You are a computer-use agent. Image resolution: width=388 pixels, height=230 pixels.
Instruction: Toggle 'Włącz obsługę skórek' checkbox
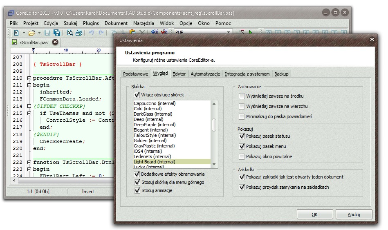137,95
